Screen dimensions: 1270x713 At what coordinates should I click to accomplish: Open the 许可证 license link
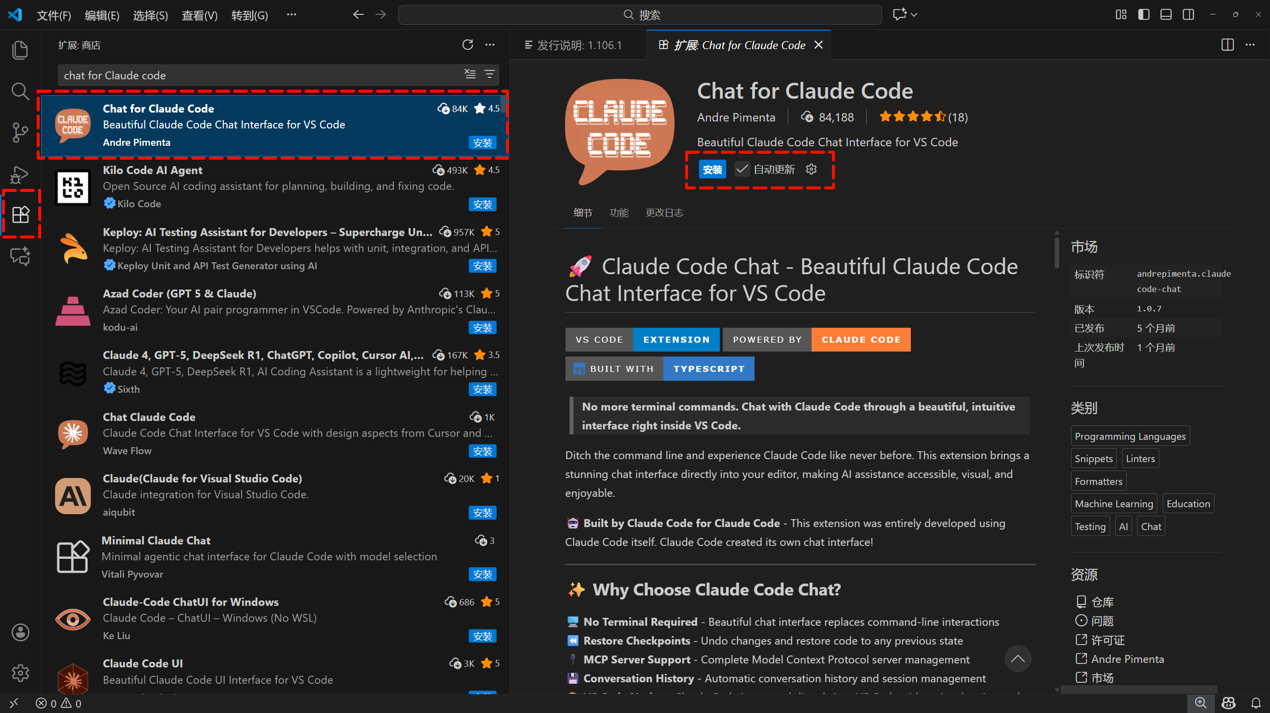(1107, 640)
